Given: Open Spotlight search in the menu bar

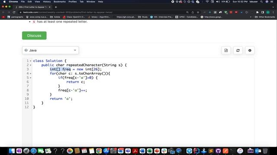Looking at the screenshot, I should click(x=261, y=2).
